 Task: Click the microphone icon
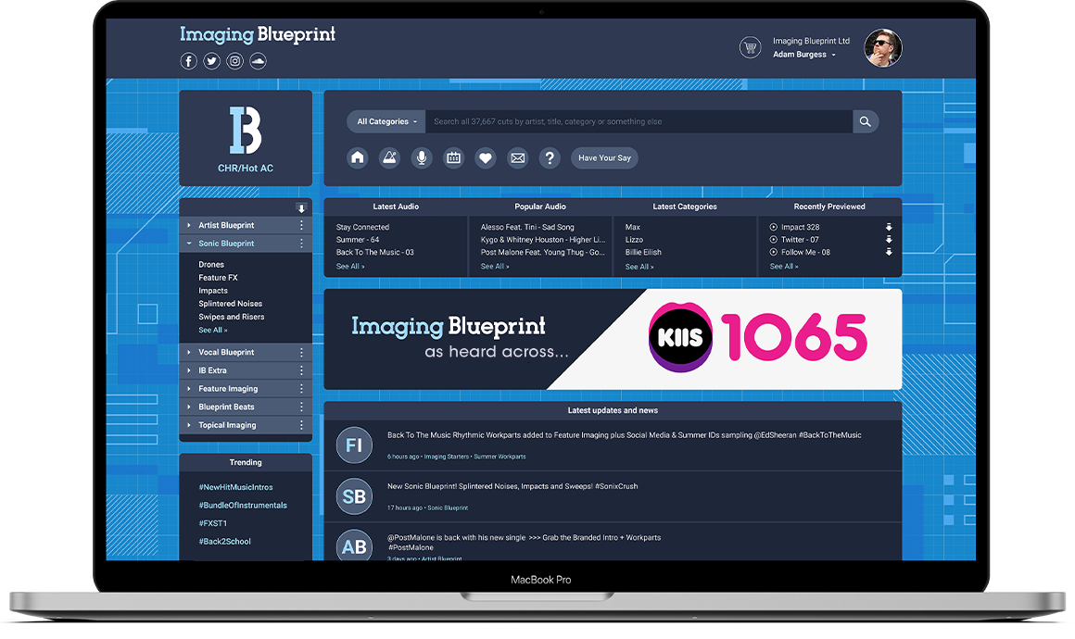point(422,157)
